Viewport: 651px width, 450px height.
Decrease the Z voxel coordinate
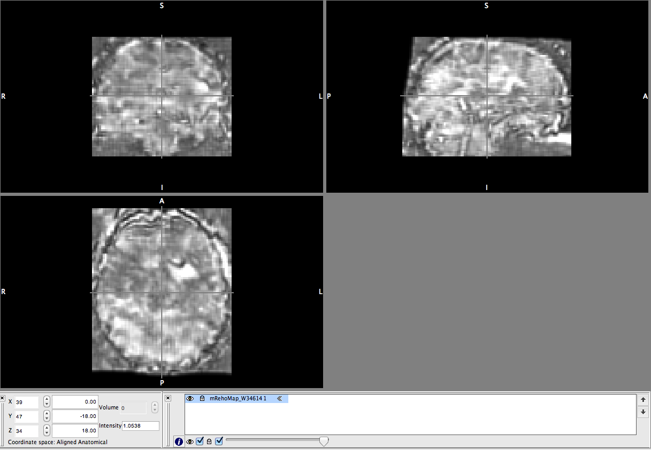coord(47,433)
